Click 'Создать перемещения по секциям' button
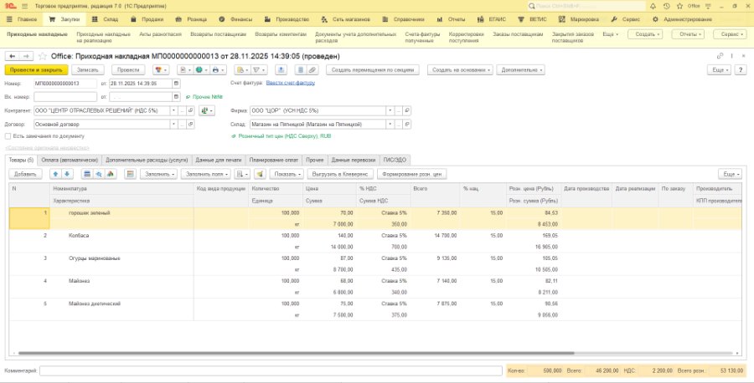Screen dimensions: 754x383 [373, 70]
